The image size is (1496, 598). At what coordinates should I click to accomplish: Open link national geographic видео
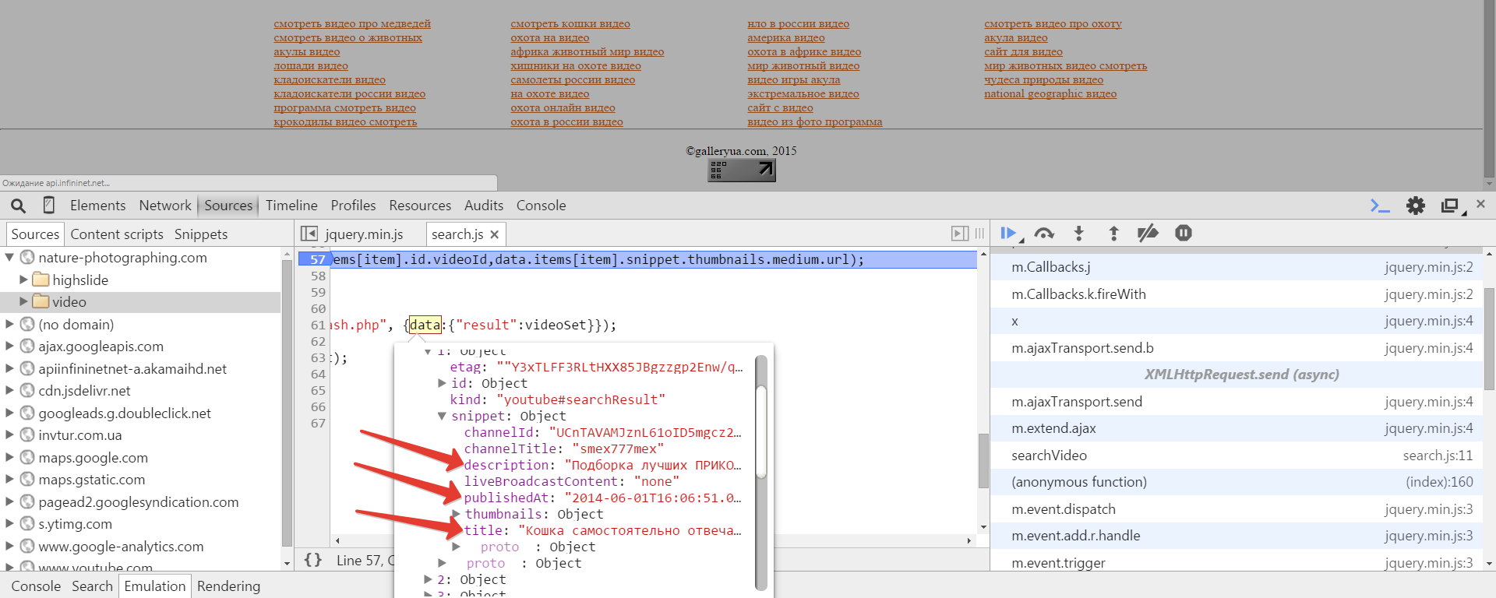pyautogui.click(x=1050, y=94)
